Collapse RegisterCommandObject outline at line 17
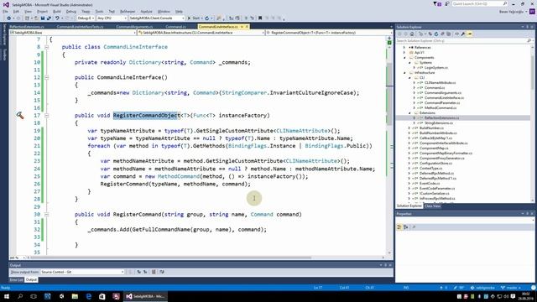 point(47,116)
